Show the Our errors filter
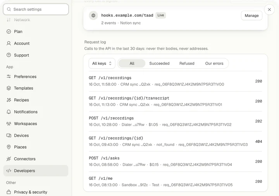This screenshot has height=196, width=279. pos(214,63)
